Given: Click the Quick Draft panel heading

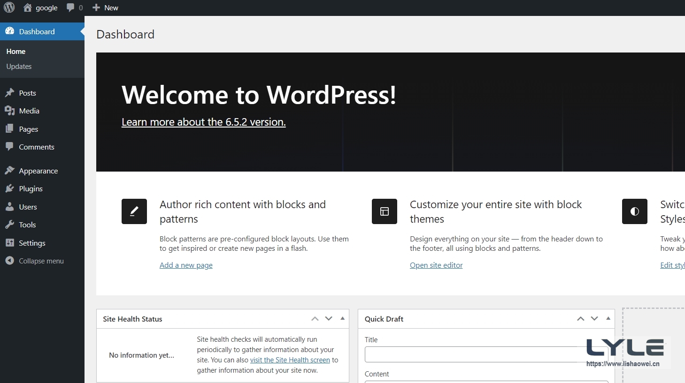Looking at the screenshot, I should (384, 319).
